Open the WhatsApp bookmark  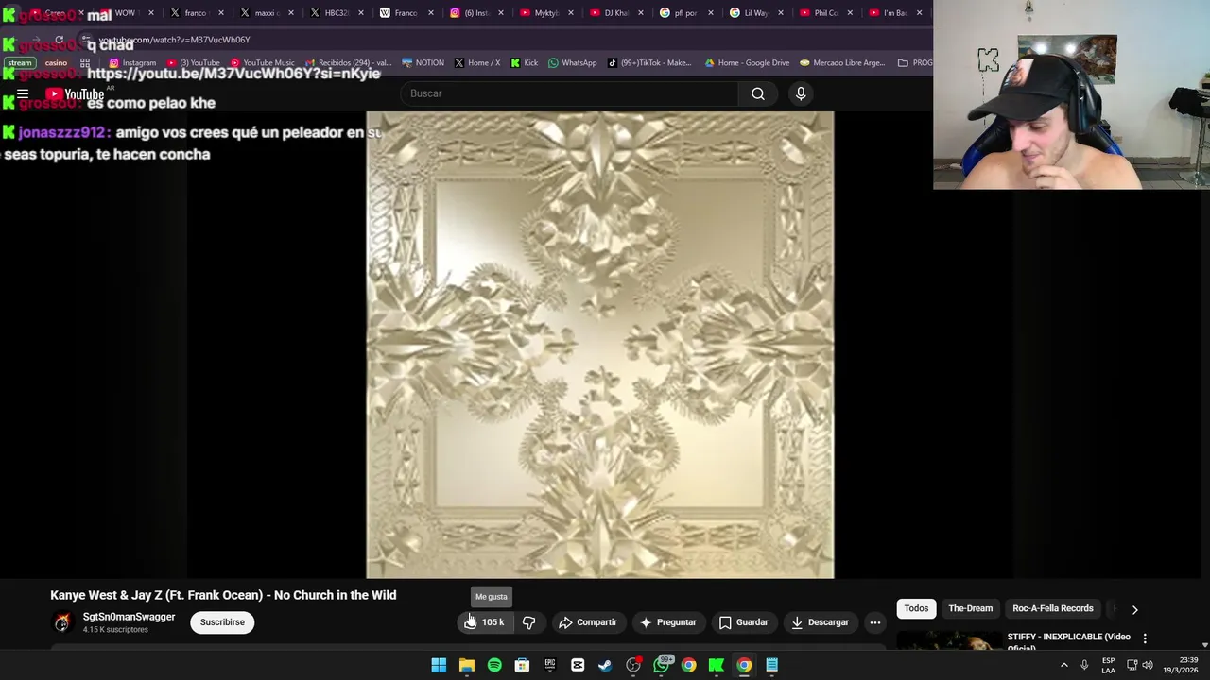tap(573, 63)
